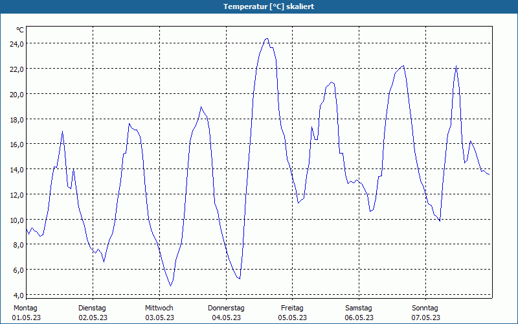The image size is (518, 324).
Task: Click the 24,0 y-axis label
Action: click(16, 43)
